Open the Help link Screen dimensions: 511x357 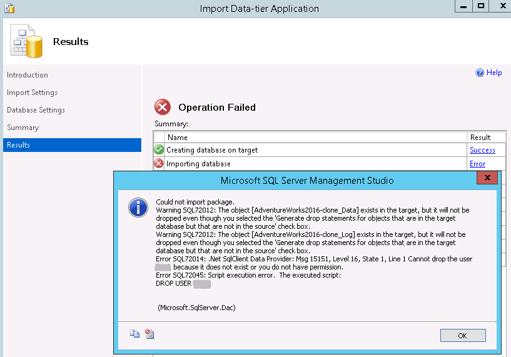tap(494, 73)
